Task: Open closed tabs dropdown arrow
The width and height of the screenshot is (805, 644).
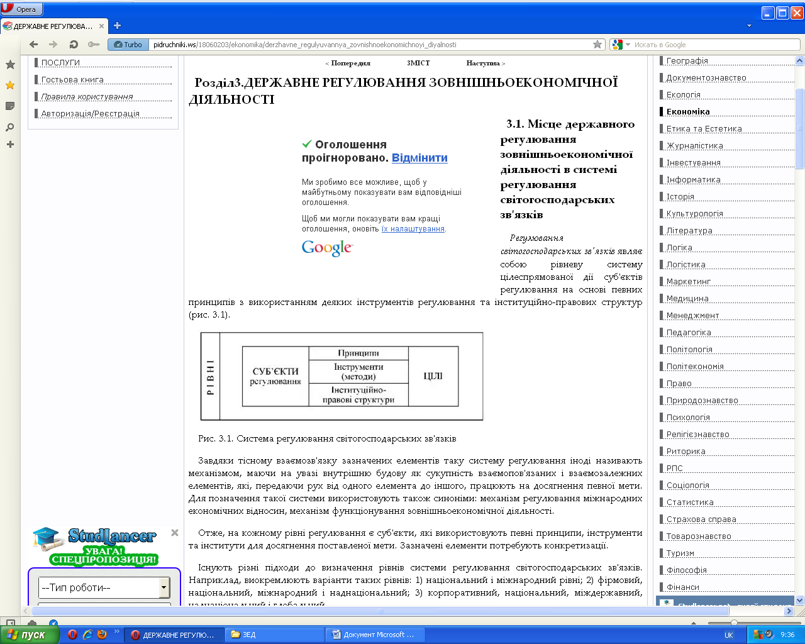Action: pos(749,26)
